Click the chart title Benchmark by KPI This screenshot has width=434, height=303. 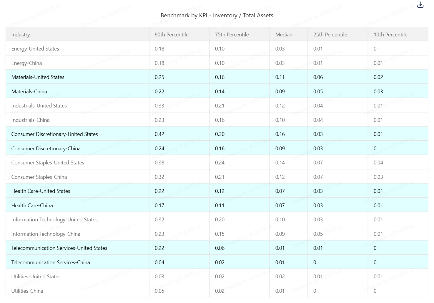(217, 16)
